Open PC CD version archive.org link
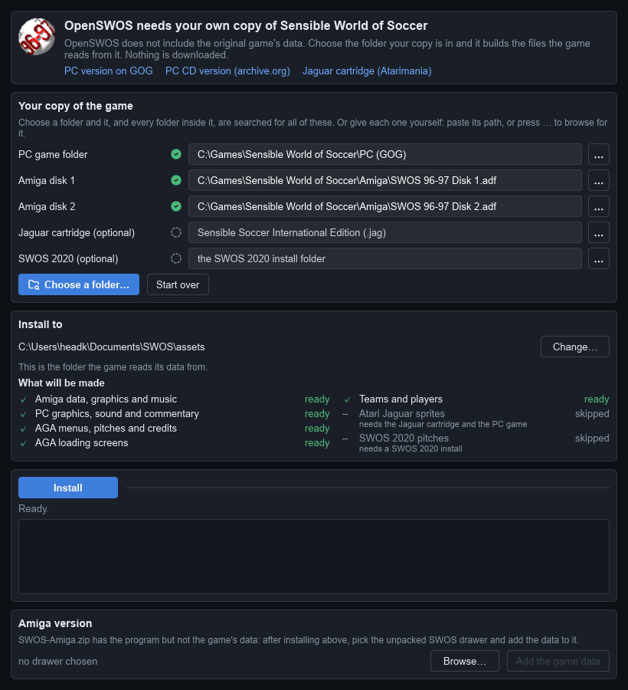 tap(227, 71)
